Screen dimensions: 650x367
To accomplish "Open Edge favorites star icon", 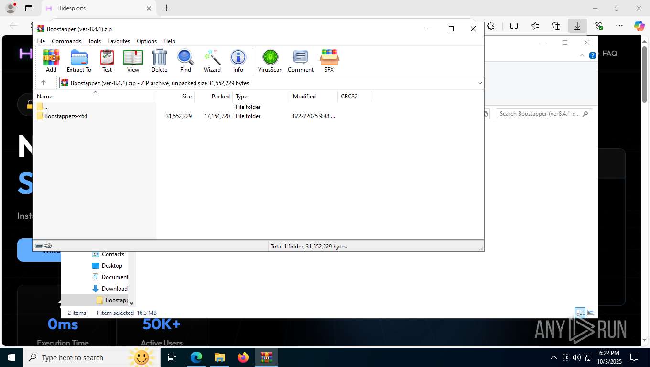I will pos(535,26).
